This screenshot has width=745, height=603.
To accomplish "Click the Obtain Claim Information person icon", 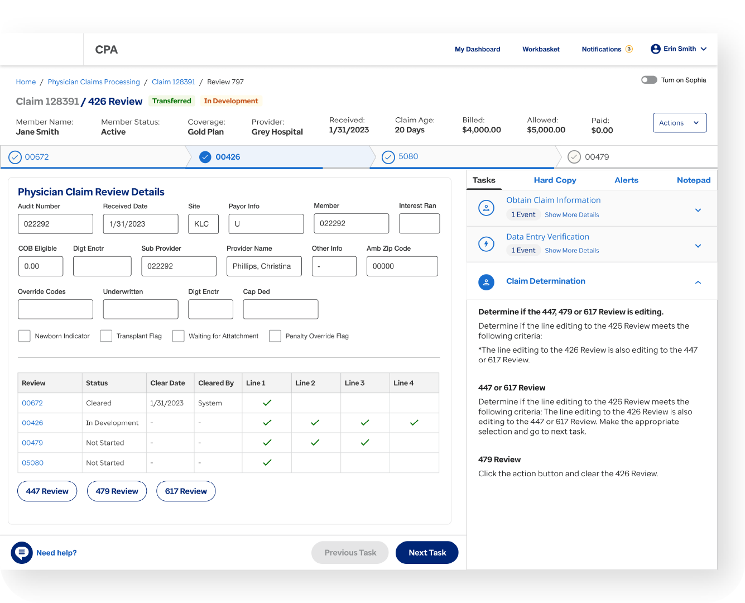I will (486, 208).
